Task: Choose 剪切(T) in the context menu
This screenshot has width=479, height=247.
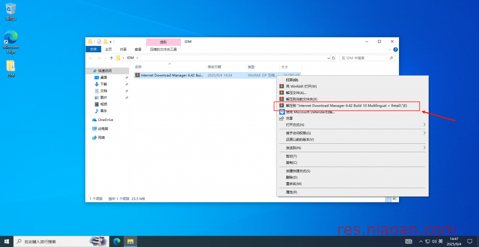Action: click(x=352, y=156)
